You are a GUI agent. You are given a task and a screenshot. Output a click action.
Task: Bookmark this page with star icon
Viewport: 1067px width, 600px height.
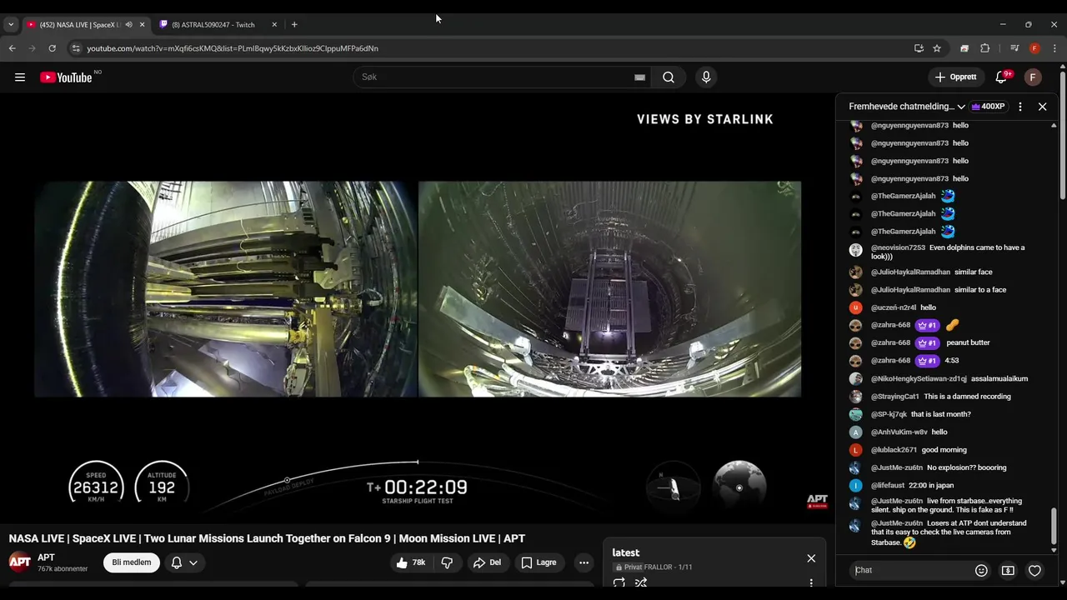tap(937, 48)
